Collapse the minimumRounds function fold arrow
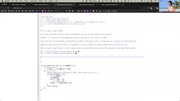The height and width of the screenshot is (101, 180). (40, 66)
